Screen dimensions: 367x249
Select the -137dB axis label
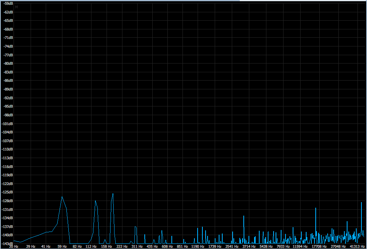pyautogui.click(x=8, y=226)
